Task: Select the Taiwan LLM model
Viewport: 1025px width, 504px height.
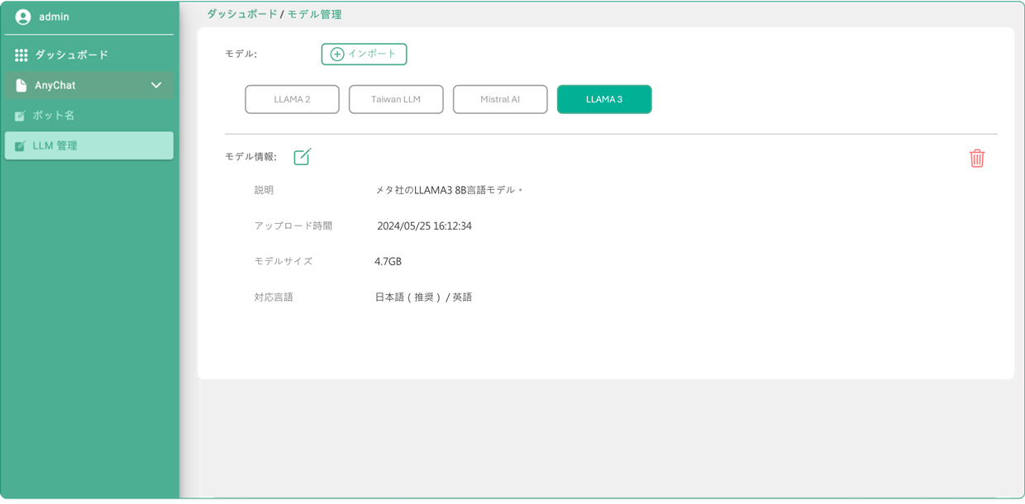Action: [396, 99]
